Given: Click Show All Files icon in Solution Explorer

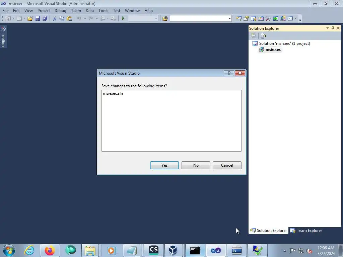Looking at the screenshot, I should click(263, 36).
